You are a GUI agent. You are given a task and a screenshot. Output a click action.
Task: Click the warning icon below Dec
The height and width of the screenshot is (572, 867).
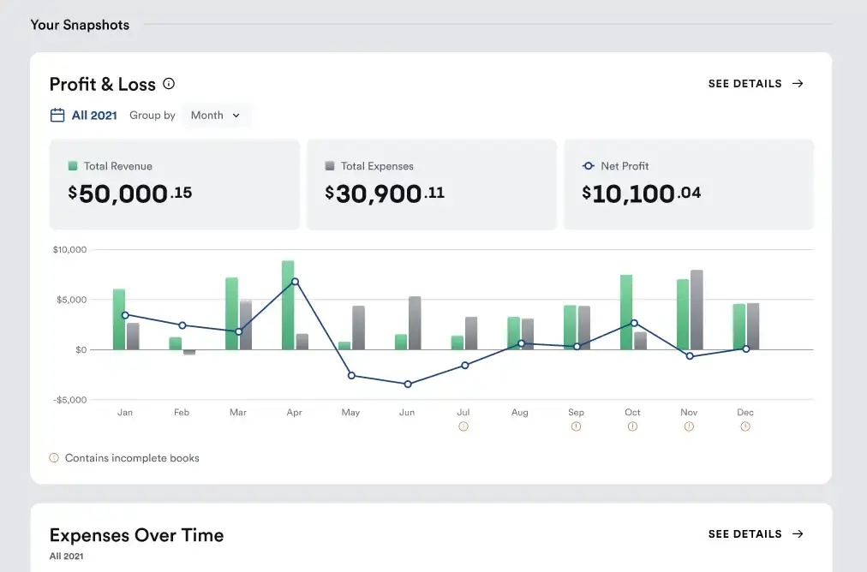tap(745, 426)
